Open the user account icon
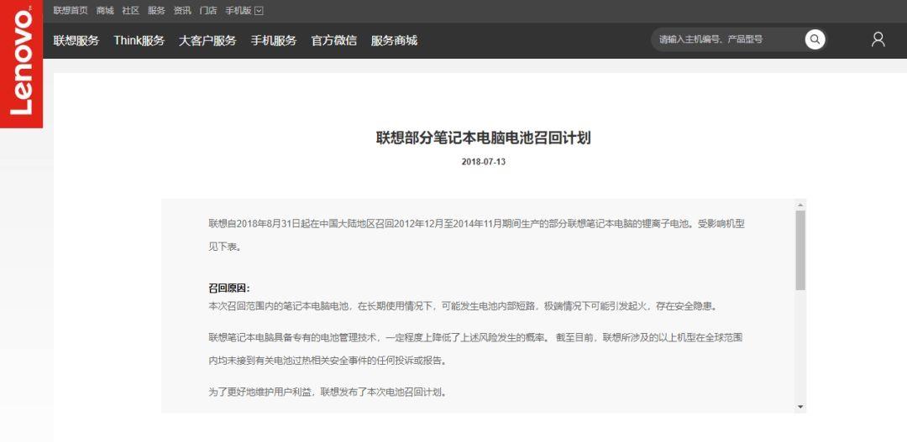The image size is (907, 442). [878, 39]
